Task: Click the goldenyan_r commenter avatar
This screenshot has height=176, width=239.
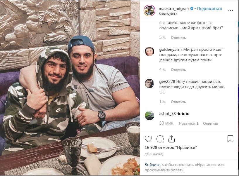Action: point(149,51)
